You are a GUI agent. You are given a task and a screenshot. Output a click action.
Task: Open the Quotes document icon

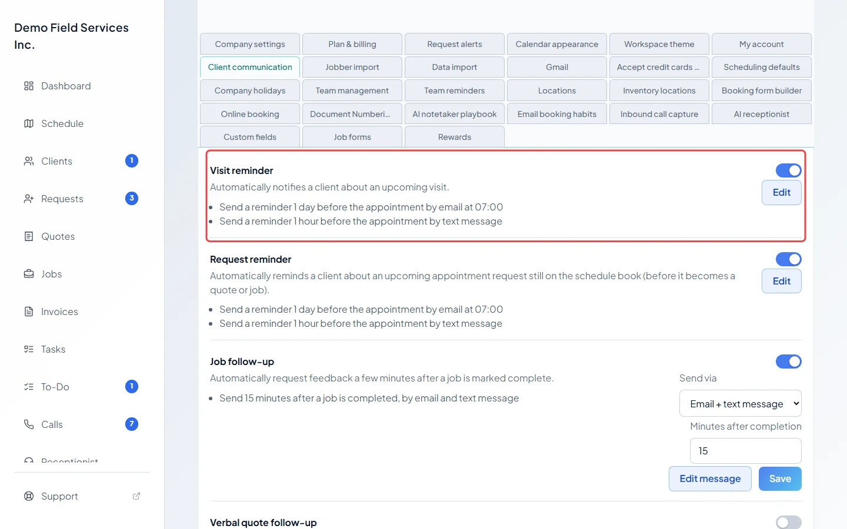click(29, 236)
